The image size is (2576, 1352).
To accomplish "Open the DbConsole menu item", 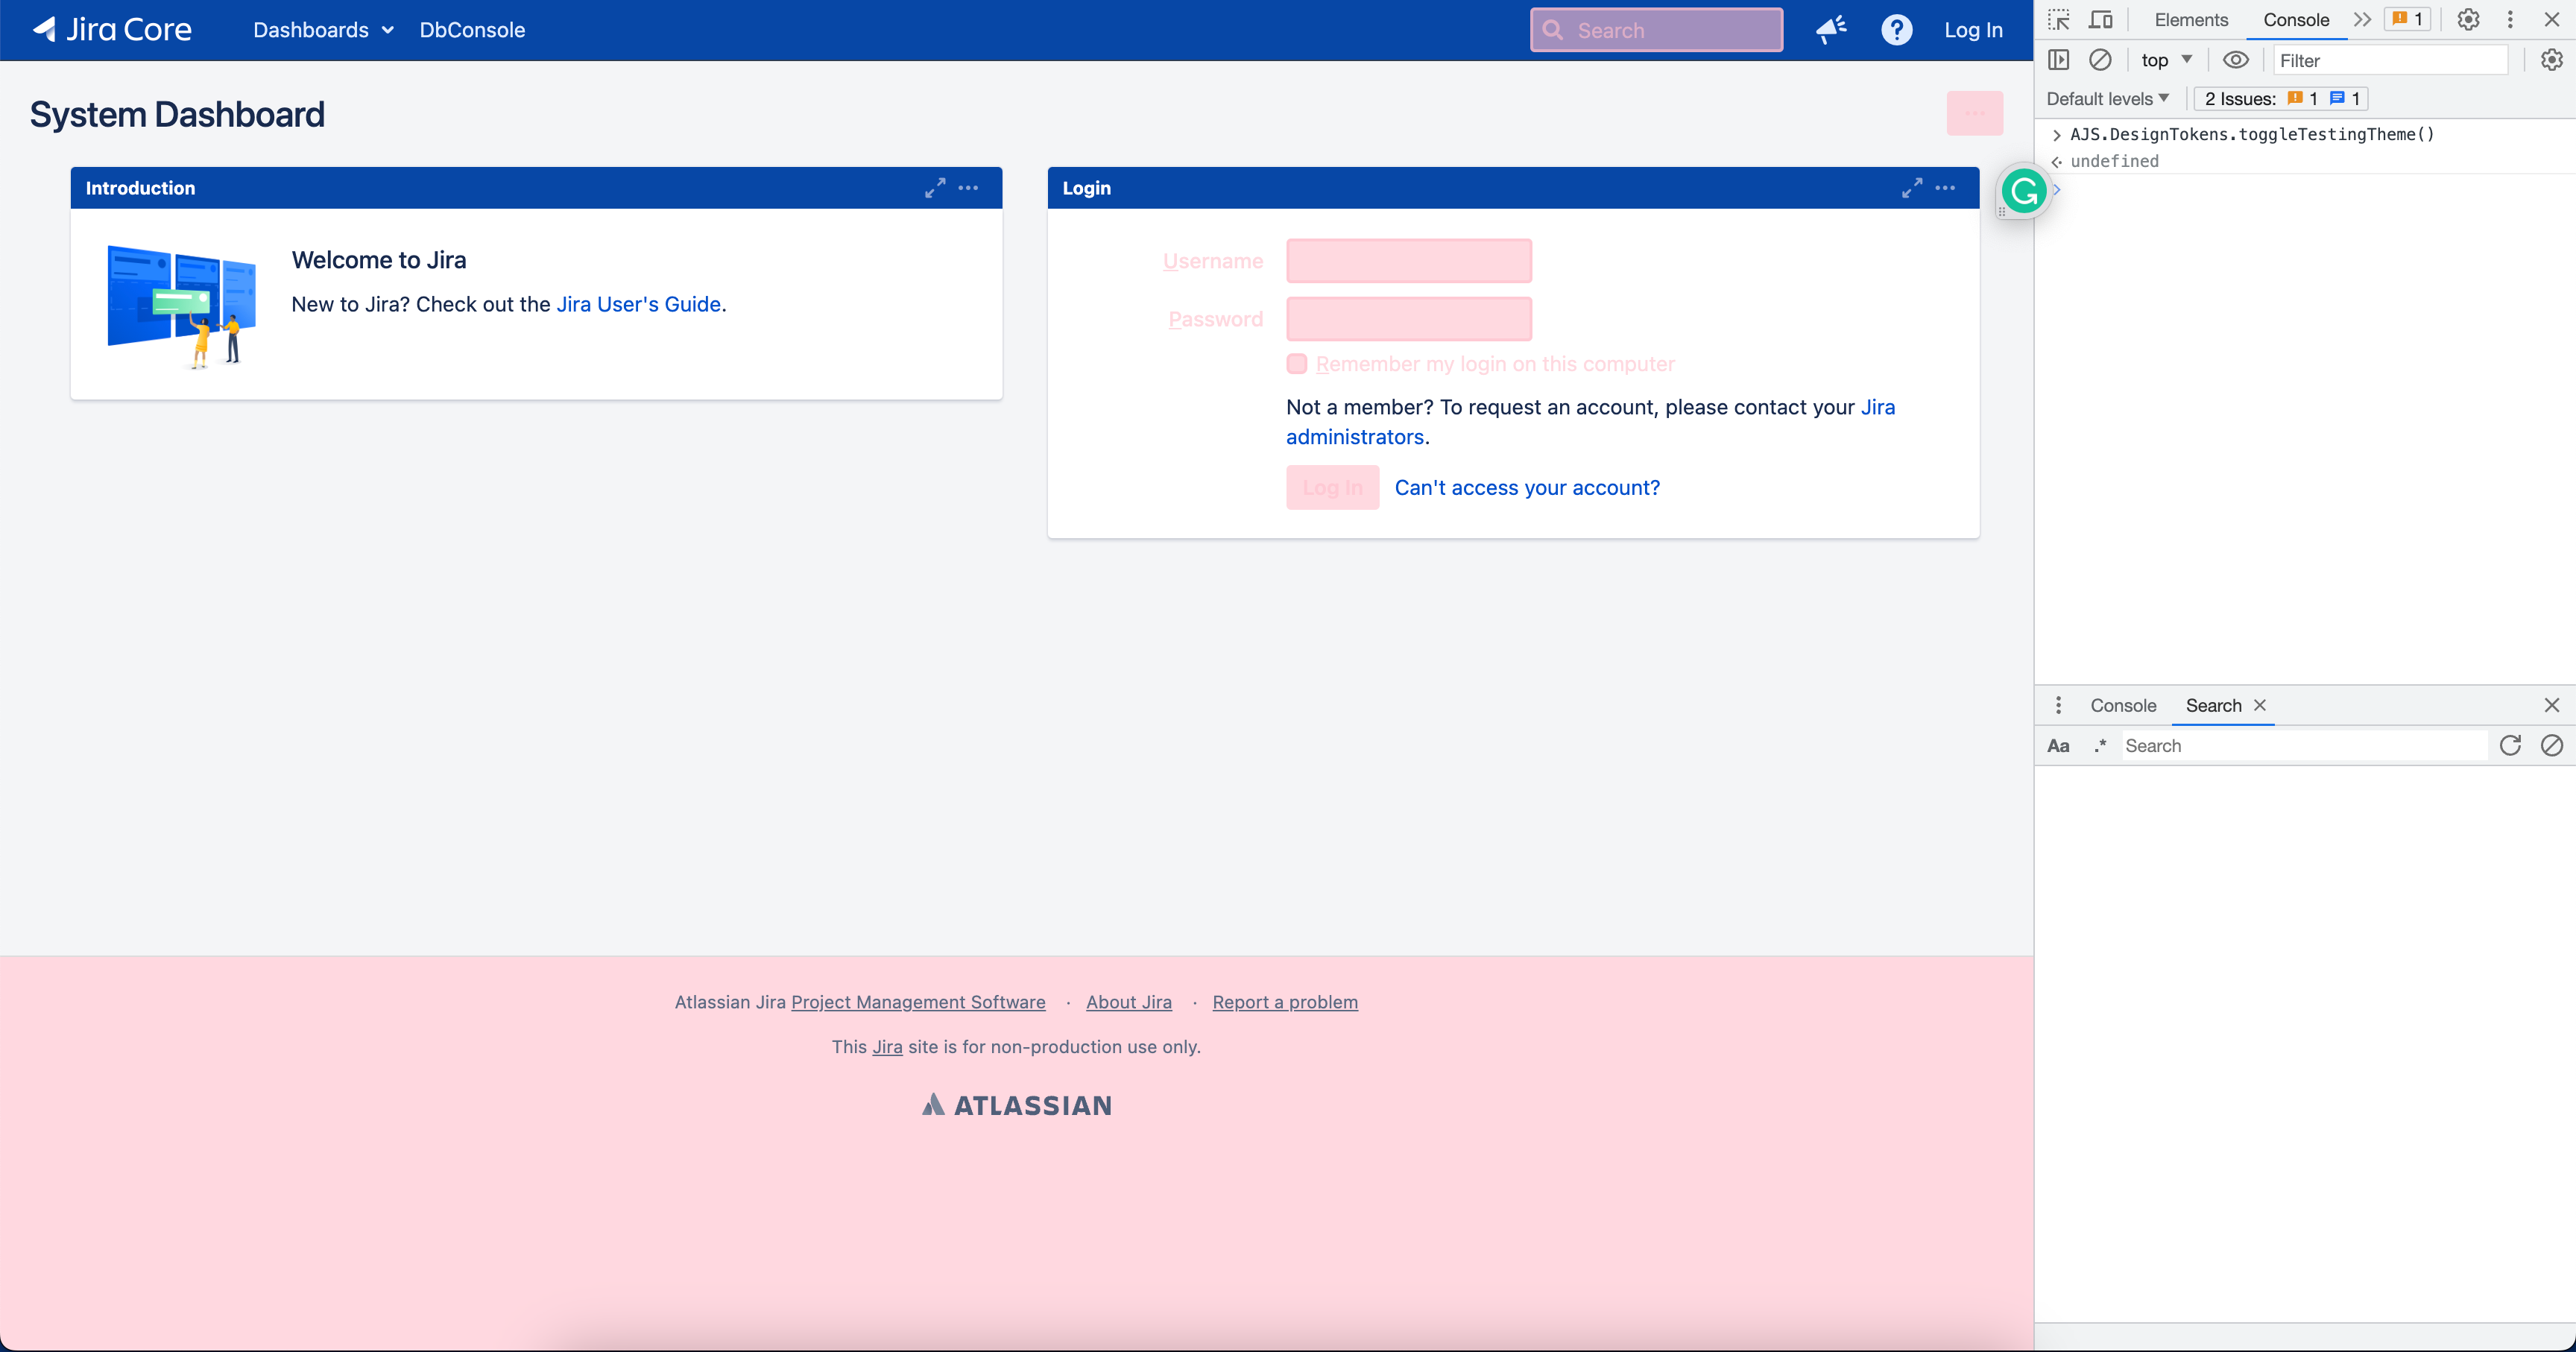I will coord(471,29).
